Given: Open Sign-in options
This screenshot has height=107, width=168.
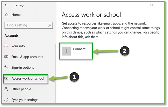Looking at the screenshot, I should pos(23,68).
